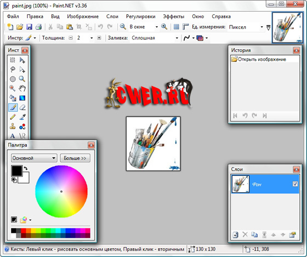Toggle the rulers display

(x=185, y=27)
